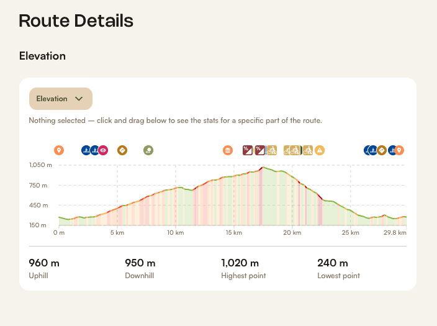437x326 pixels.
Task: Click the 10 km distance axis label
Action: tap(176, 233)
